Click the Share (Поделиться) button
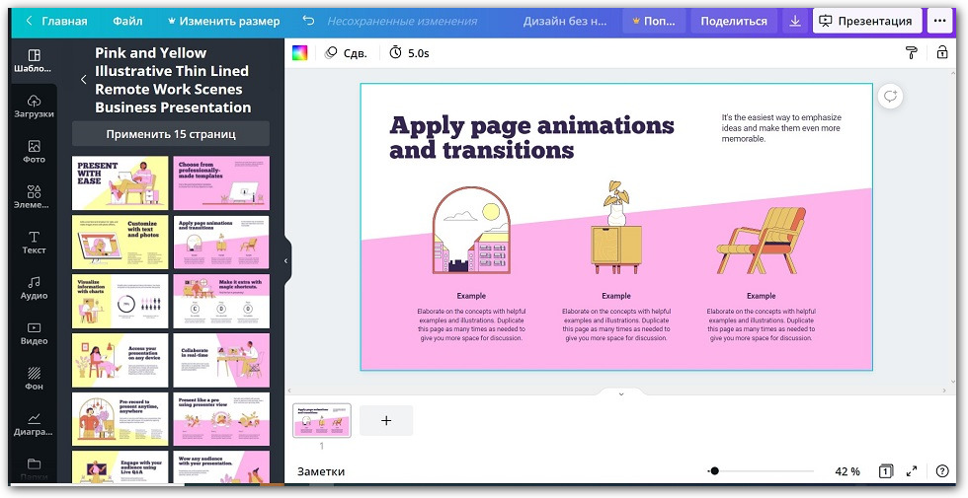 (734, 21)
